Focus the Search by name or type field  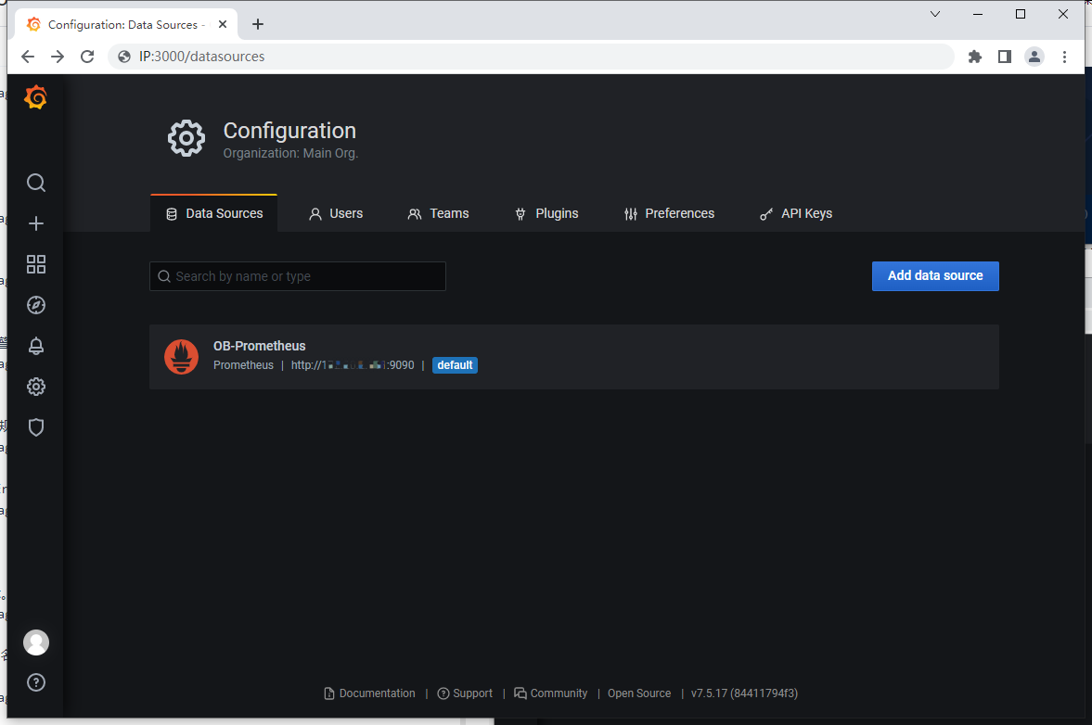(x=298, y=276)
